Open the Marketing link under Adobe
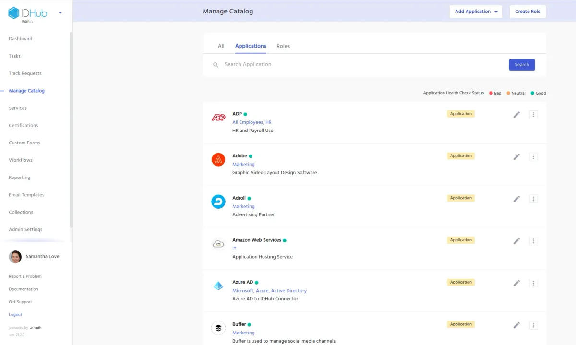576x345 pixels. [x=243, y=164]
